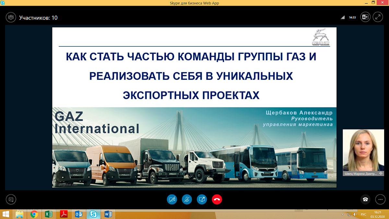The image size is (389, 219).
Task: Open Adobe Acrobat from the taskbar
Action: (64, 214)
